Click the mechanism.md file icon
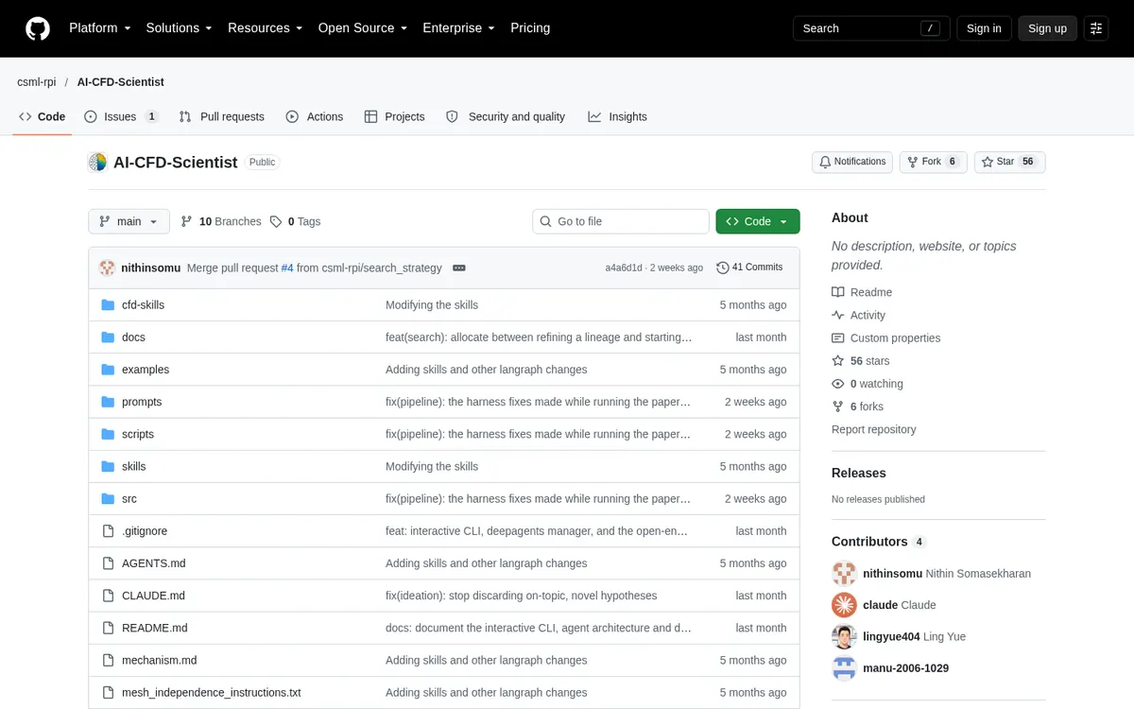The image size is (1134, 709). [x=108, y=660]
